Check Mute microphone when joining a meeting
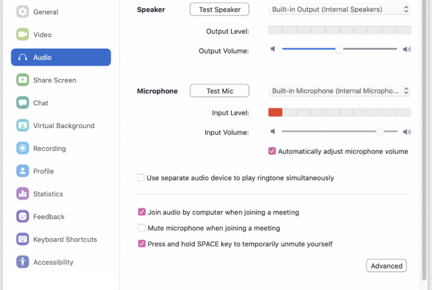The height and width of the screenshot is (290, 432). (x=142, y=228)
